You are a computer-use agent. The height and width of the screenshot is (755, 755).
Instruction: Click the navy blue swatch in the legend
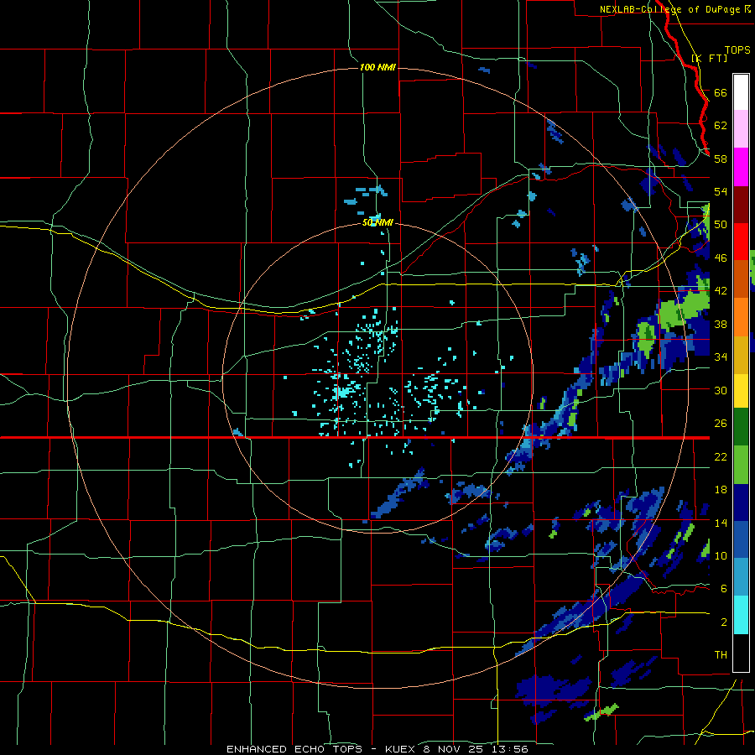coord(741,502)
